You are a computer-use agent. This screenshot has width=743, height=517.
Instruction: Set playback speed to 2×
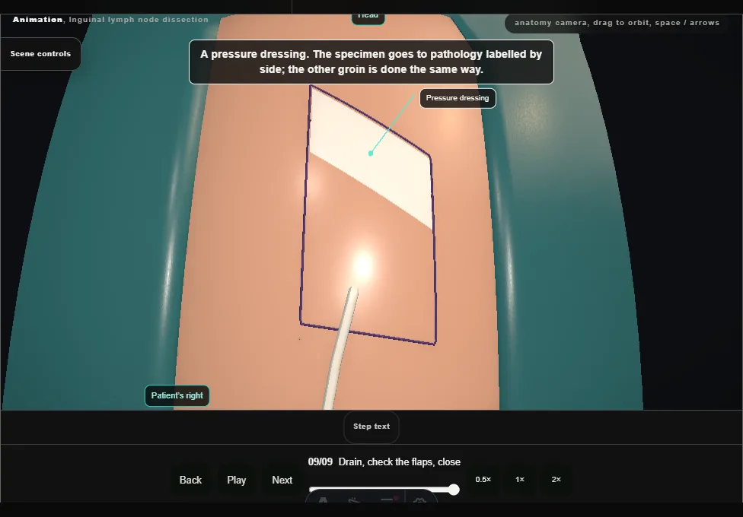click(556, 480)
